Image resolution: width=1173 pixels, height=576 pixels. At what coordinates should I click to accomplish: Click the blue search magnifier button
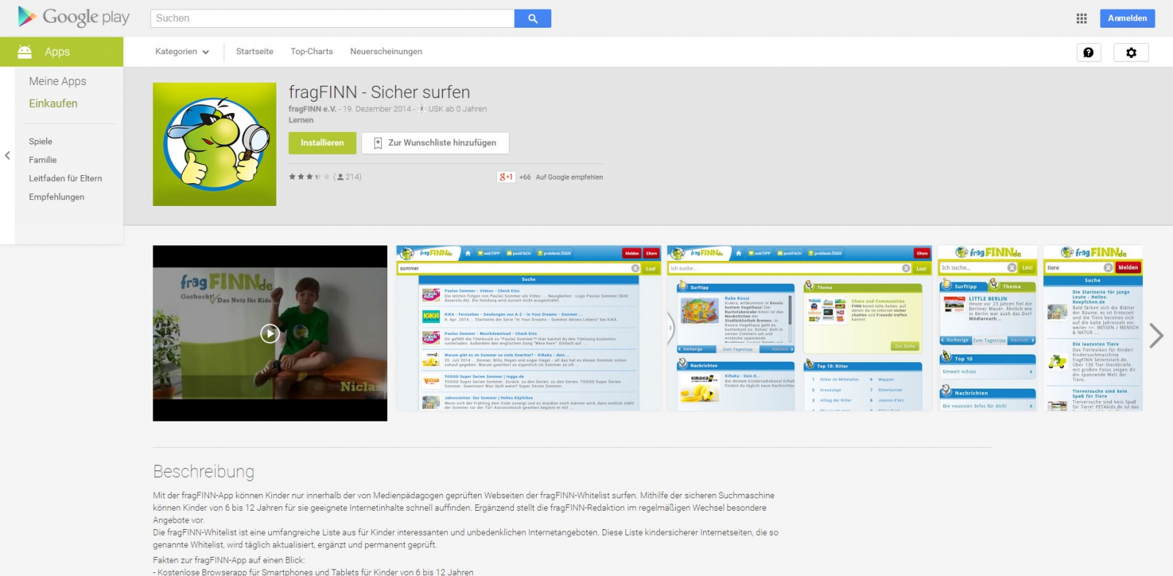pos(533,18)
